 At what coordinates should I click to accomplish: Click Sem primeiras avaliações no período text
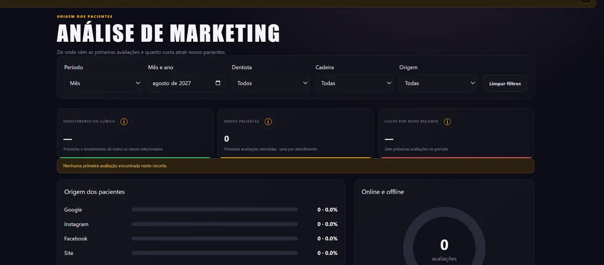(x=416, y=149)
